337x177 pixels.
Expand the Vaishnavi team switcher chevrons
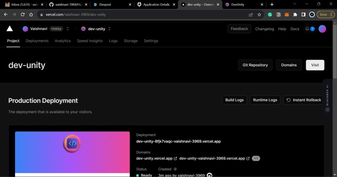click(x=67, y=29)
